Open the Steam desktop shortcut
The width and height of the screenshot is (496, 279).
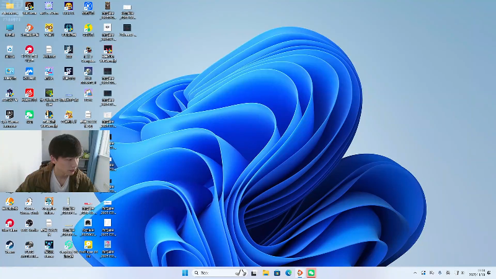(9, 244)
